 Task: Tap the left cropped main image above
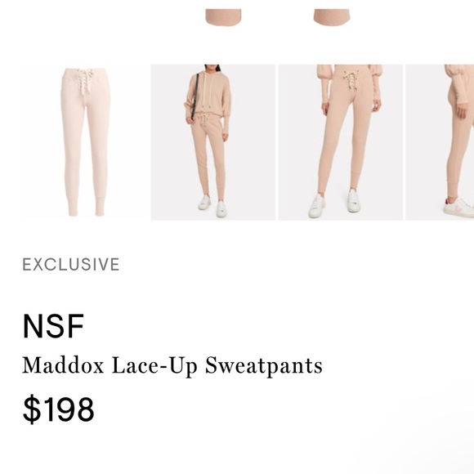coord(223,17)
